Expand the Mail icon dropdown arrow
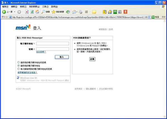This screenshot has height=119, width=167. pos(77,12)
